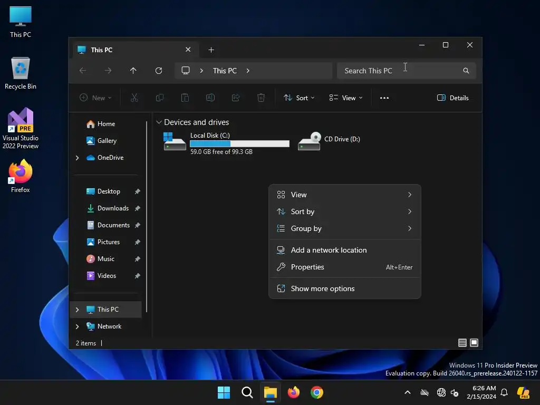Click Local Disk (C:) storage usage bar

point(240,143)
